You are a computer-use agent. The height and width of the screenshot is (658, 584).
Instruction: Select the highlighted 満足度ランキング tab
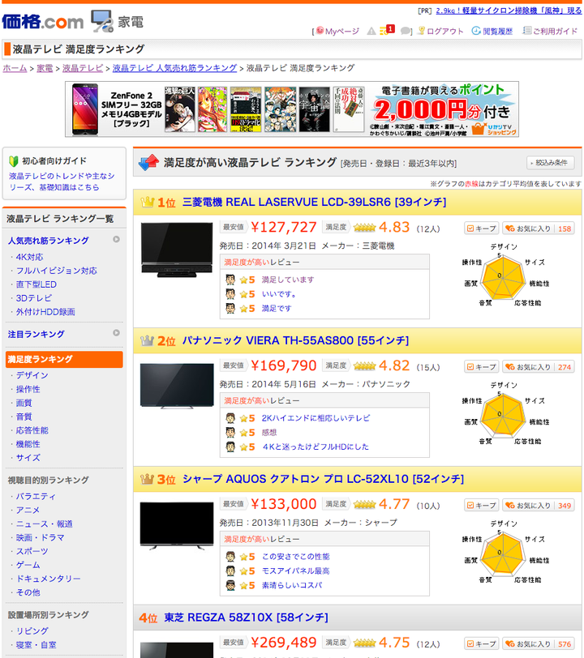pyautogui.click(x=64, y=359)
